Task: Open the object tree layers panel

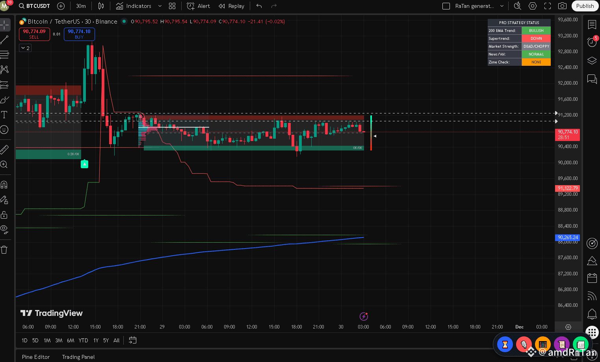Action: pos(592,60)
